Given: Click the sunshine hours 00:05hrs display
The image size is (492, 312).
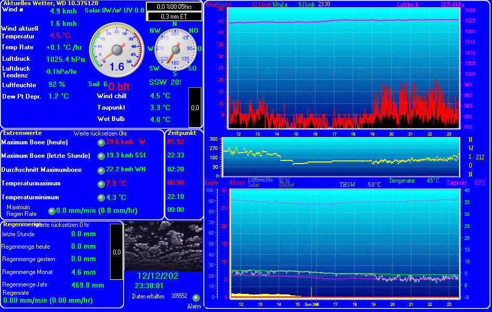Looking at the screenshot, I should point(174,7).
